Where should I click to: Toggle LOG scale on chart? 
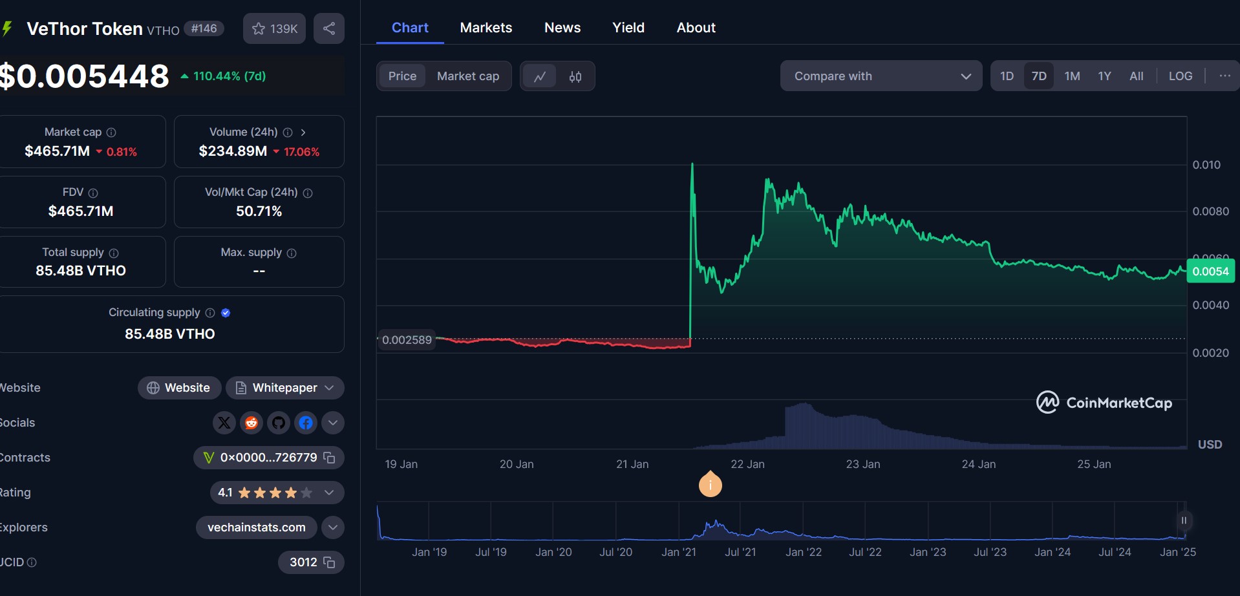click(1181, 76)
